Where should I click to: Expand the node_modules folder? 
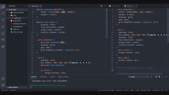pyautogui.click(x=17, y=12)
